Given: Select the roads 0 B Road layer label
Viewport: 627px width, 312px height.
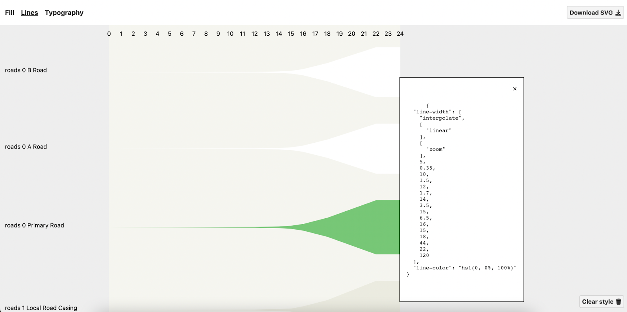Looking at the screenshot, I should (x=26, y=70).
